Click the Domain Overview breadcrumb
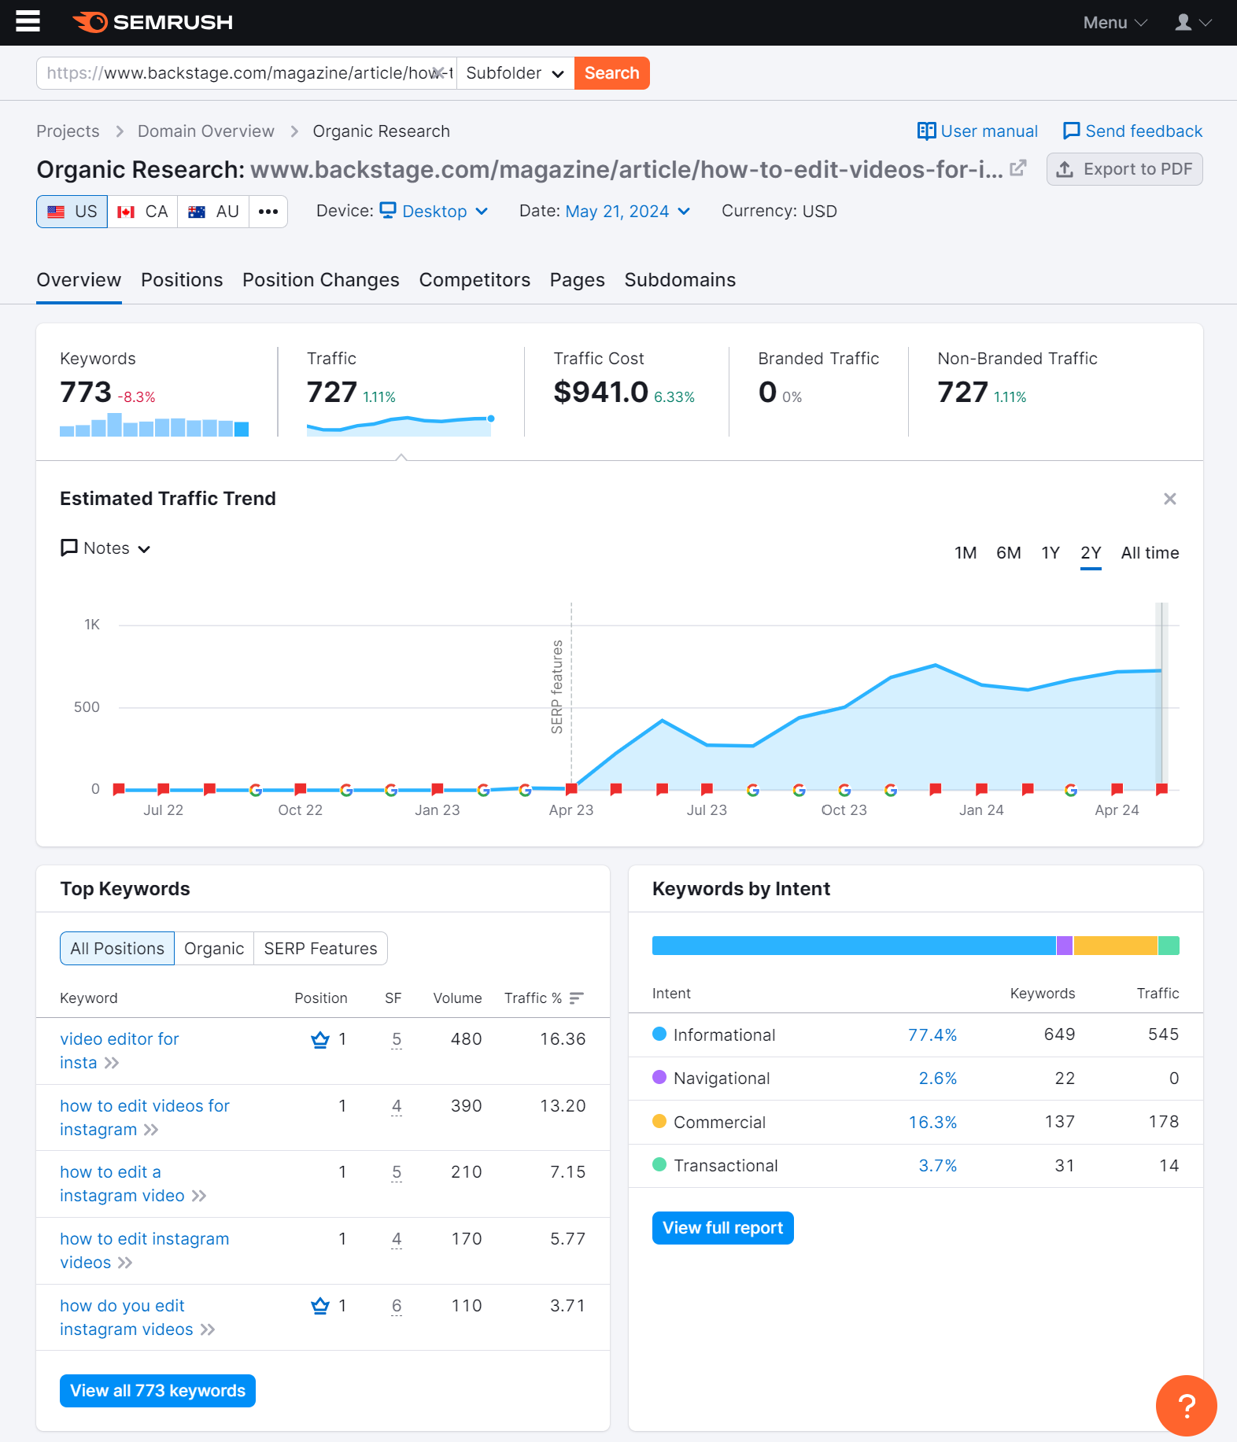 point(206,131)
